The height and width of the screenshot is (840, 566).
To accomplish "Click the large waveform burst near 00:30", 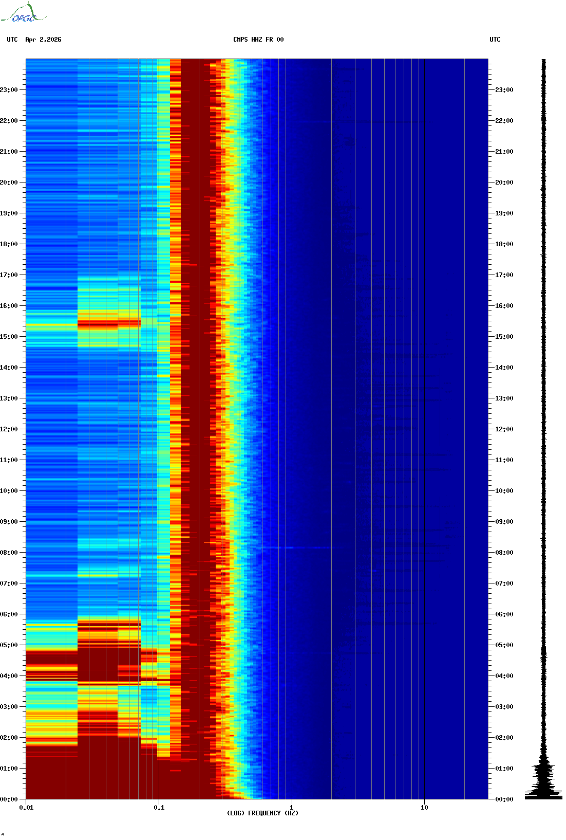I will (x=543, y=779).
